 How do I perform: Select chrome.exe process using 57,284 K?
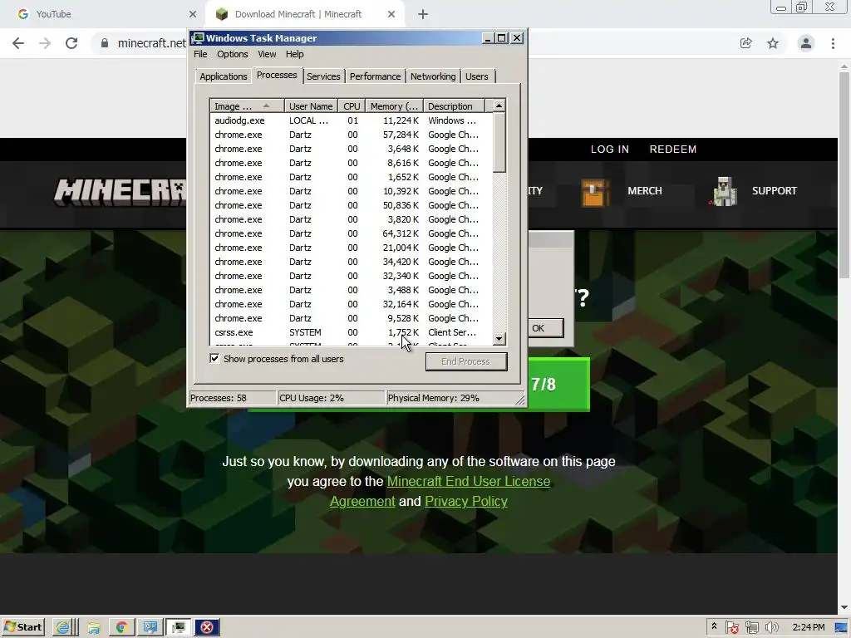[352, 135]
